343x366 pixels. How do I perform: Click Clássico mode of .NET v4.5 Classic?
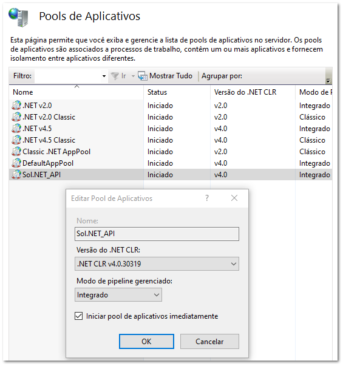pyautogui.click(x=312, y=140)
